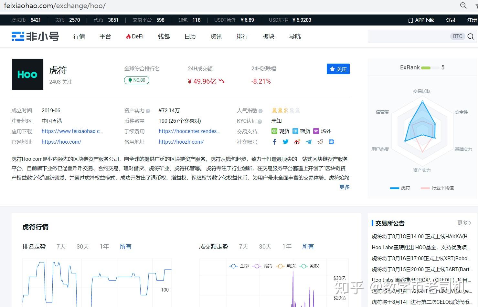Click the 人气指数 help question icon
Screen dimensions: 478x307
point(260,111)
